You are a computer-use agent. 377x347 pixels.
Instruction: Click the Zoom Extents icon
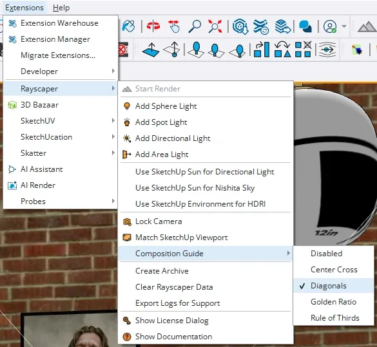click(x=215, y=26)
